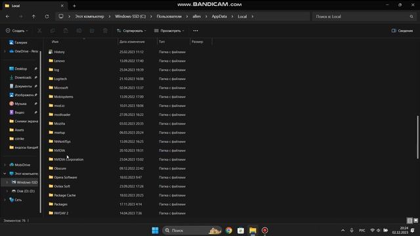Switch to details view layout icon
Screen dimensions: 420x236
pyautogui.click(x=409, y=221)
